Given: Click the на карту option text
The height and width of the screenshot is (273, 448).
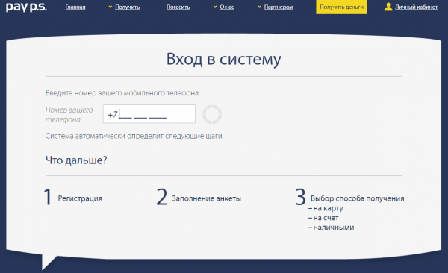Looking at the screenshot, I should 328,208.
